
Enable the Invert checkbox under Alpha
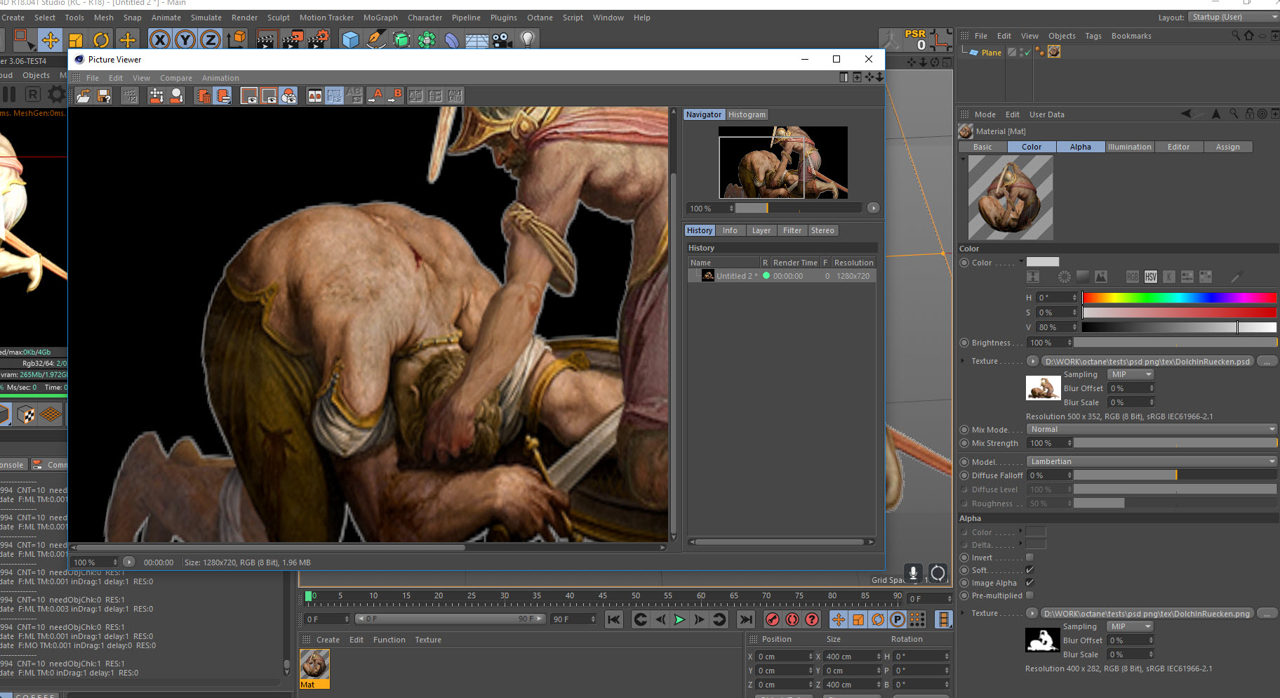[1029, 558]
